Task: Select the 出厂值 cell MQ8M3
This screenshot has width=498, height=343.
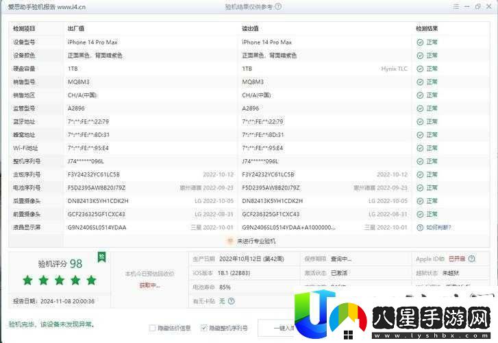Action: (79, 82)
